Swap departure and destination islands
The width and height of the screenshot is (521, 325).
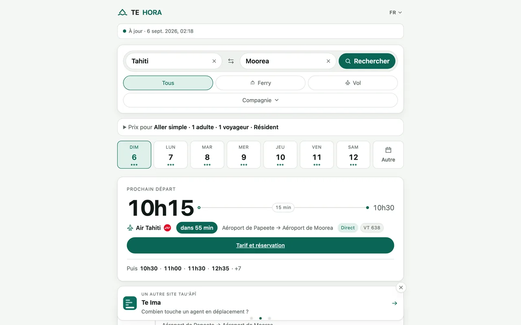point(231,61)
